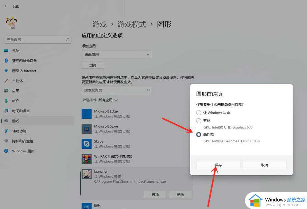
Task: Click the Skype app icon
Action: tap(87, 144)
